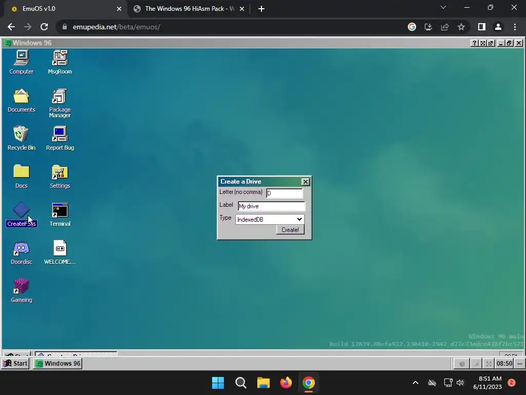Open the Settings desktop icon
The height and width of the screenshot is (395, 526).
point(60,176)
